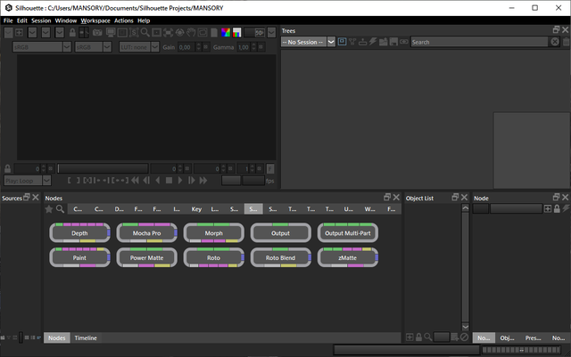Switch to the Timeline tab
This screenshot has width=571, height=357.
click(x=86, y=337)
